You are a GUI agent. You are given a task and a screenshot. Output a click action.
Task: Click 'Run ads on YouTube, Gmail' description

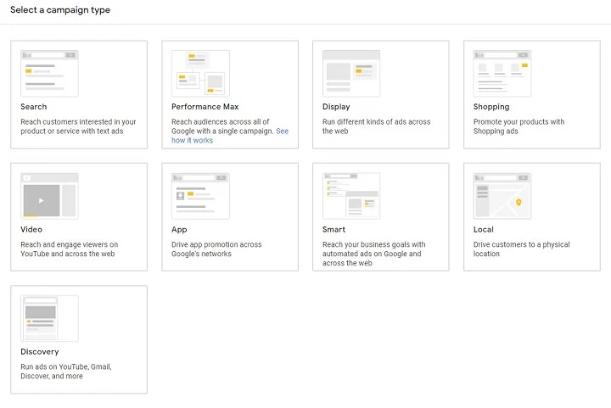pyautogui.click(x=66, y=372)
